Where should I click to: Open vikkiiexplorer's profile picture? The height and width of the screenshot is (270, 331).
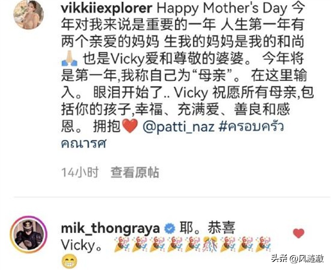point(29,14)
